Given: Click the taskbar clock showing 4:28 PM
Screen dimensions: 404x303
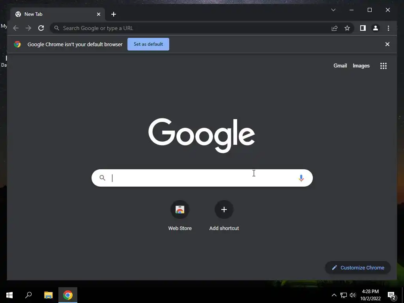Looking at the screenshot, I should [x=370, y=295].
